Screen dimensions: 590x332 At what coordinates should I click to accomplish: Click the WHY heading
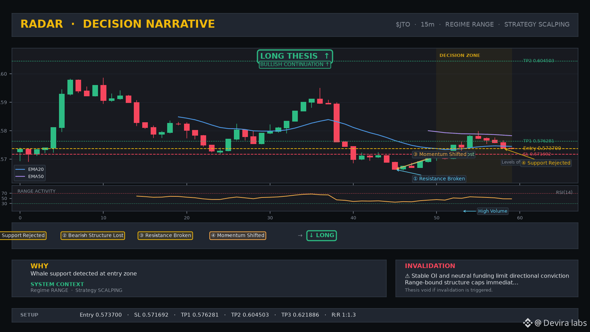tap(39, 266)
